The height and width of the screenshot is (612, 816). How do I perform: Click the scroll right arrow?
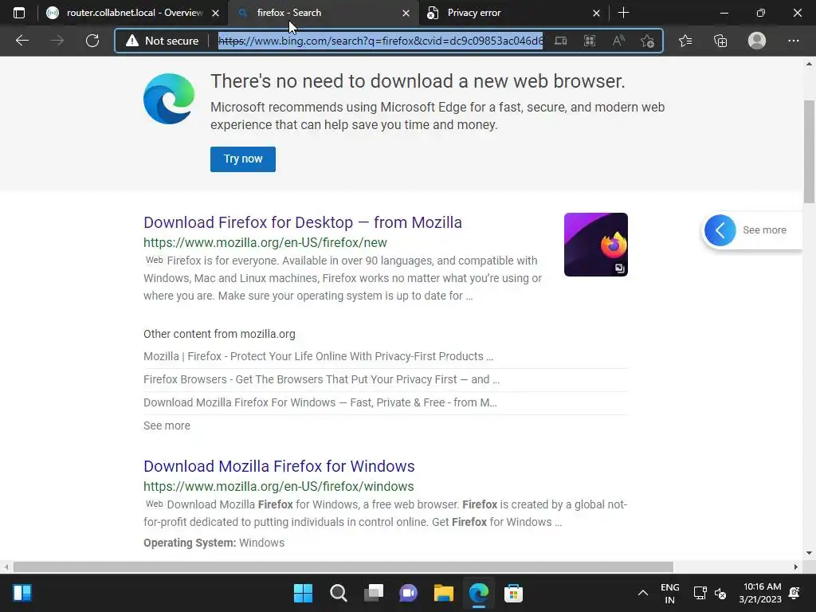pos(796,567)
